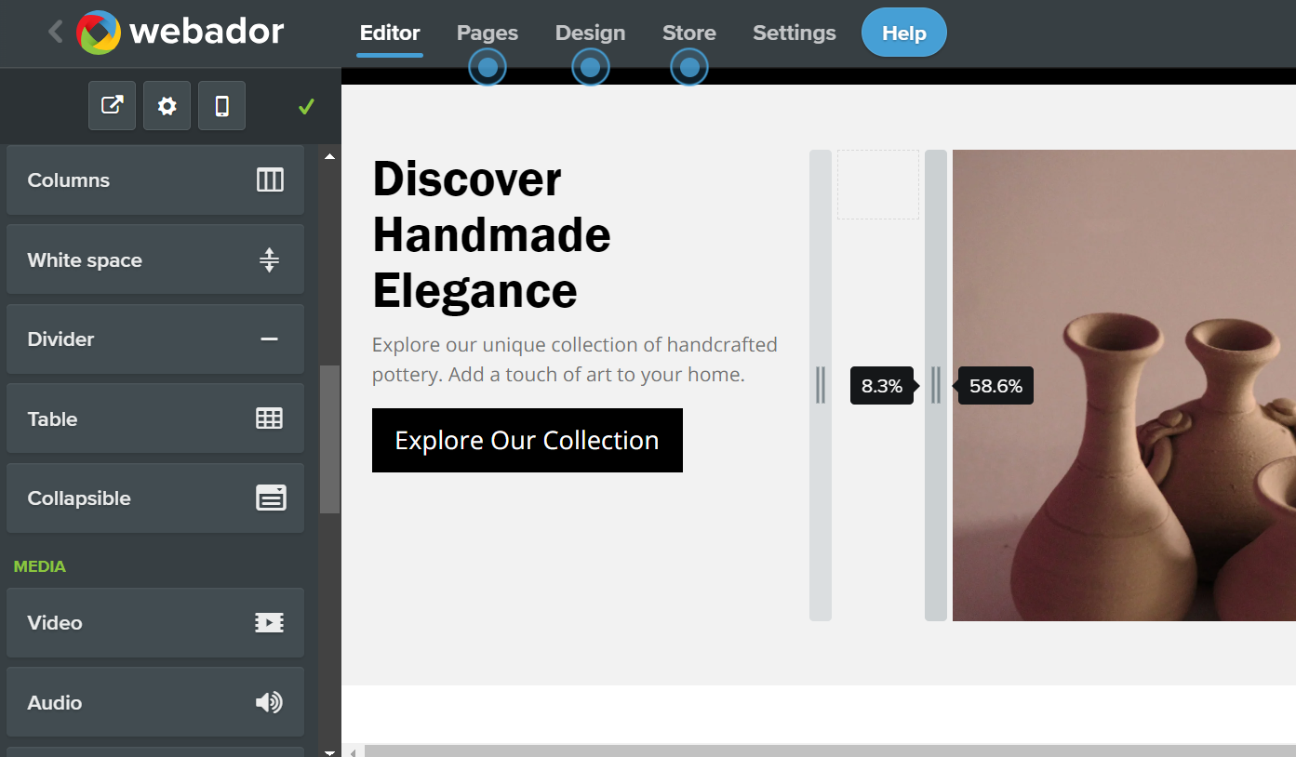
Task: Click the Divider dash icon
Action: pos(270,339)
